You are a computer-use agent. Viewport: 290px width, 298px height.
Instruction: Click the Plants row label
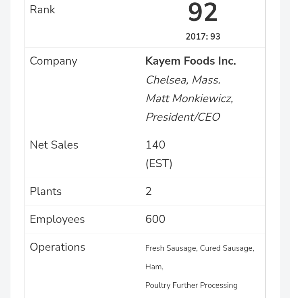pyautogui.click(x=46, y=191)
